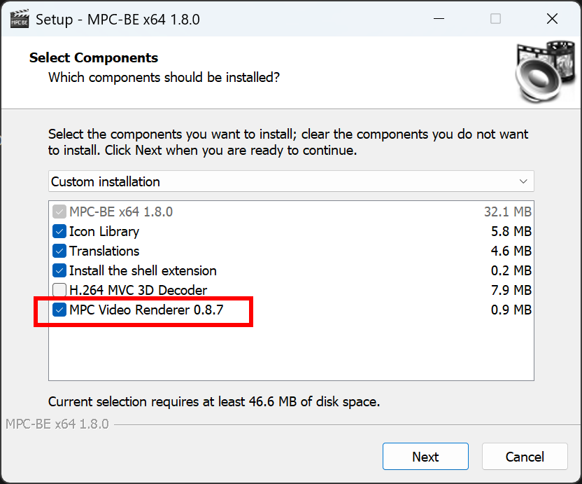
Task: Click the 0.2 MB size value
Action: [x=511, y=270]
